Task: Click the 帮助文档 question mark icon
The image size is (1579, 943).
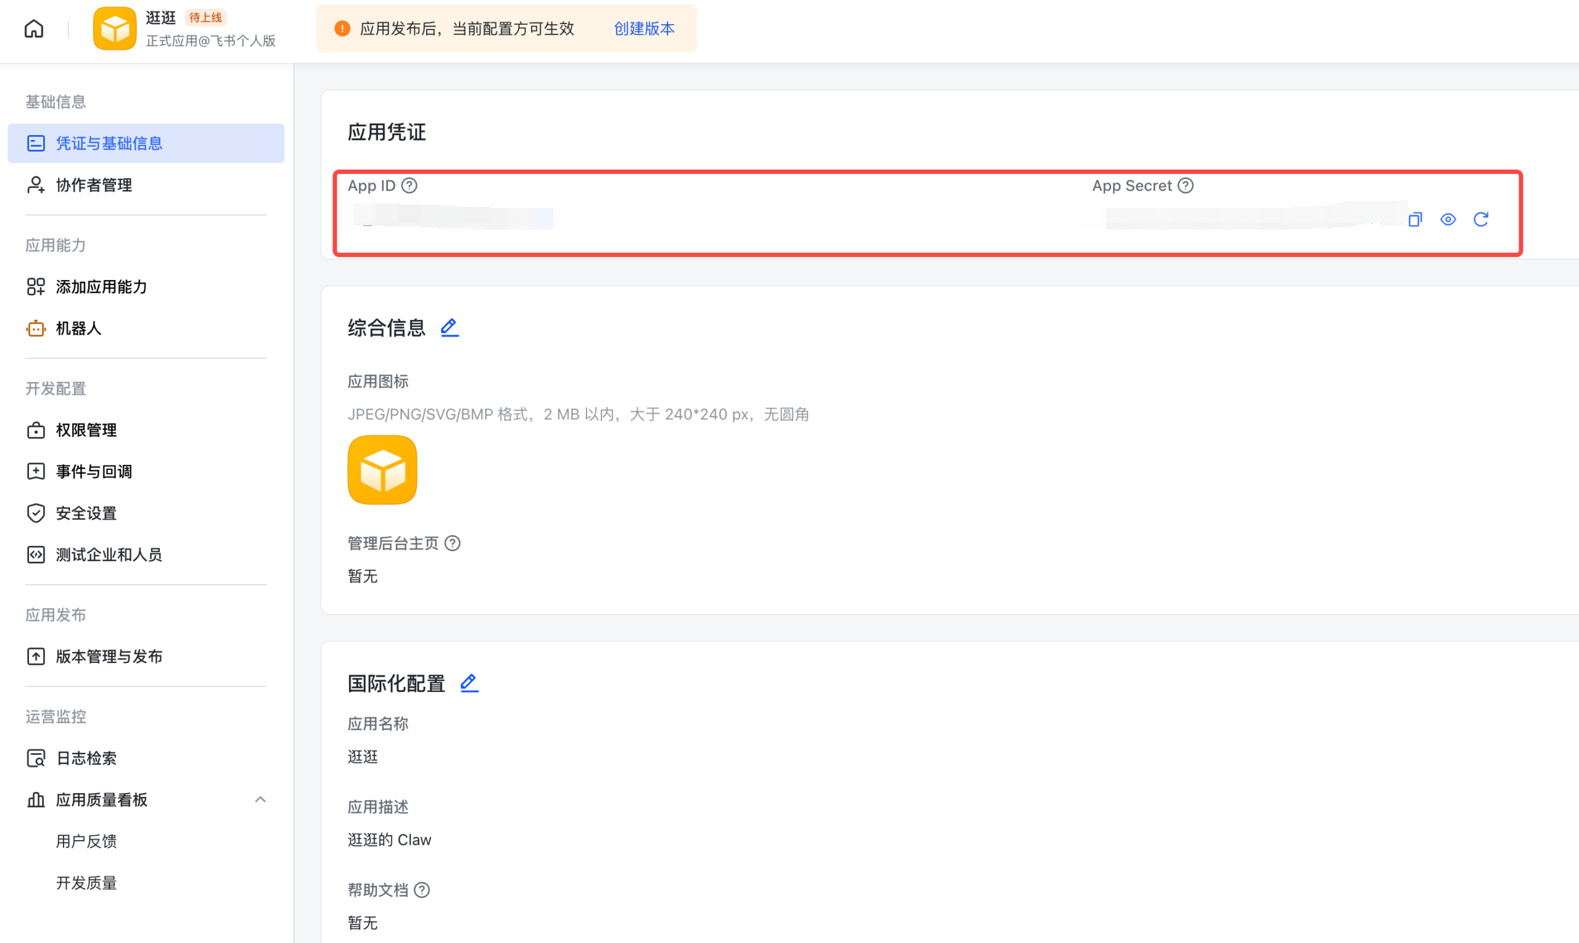Action: click(x=422, y=889)
